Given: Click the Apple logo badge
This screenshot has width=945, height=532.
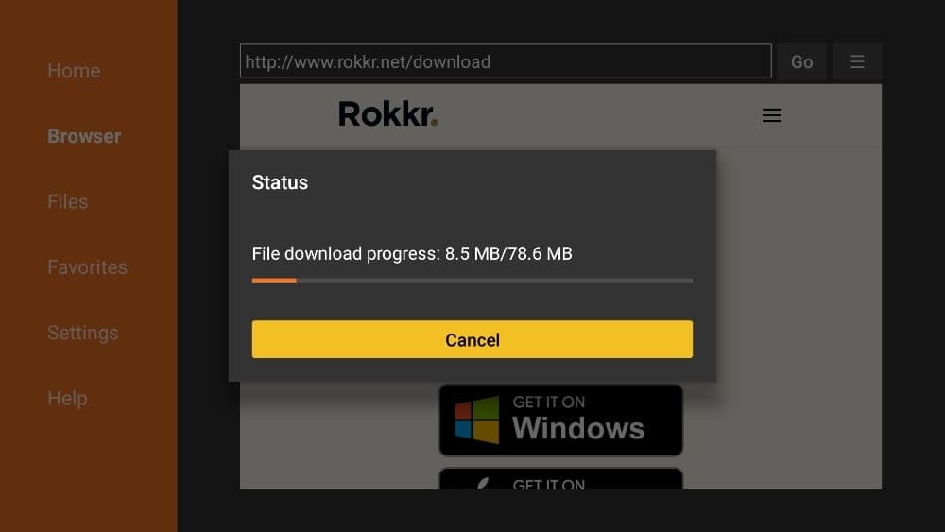Looking at the screenshot, I should tap(560, 479).
